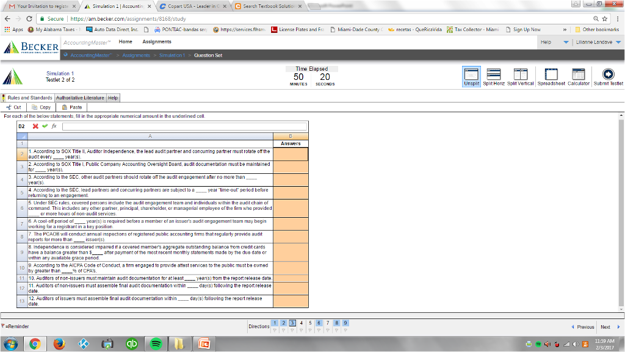
Task: Select answer cell for question 7 PCAOB
Action: pyautogui.click(x=291, y=237)
